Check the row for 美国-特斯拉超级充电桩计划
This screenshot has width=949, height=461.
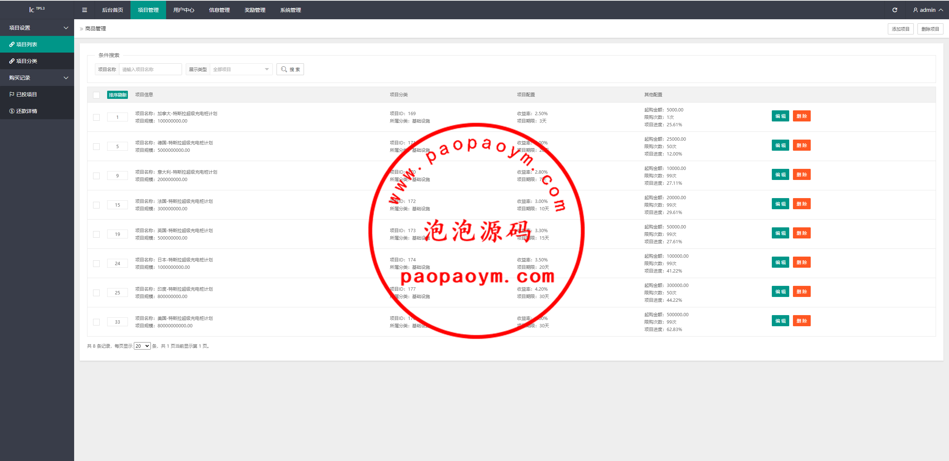[96, 322]
